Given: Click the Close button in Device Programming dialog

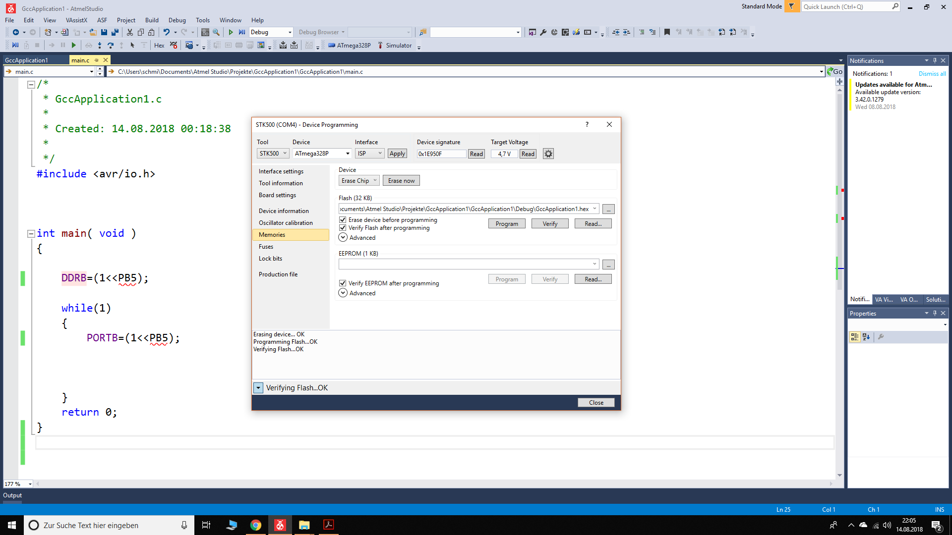Looking at the screenshot, I should [x=596, y=403].
